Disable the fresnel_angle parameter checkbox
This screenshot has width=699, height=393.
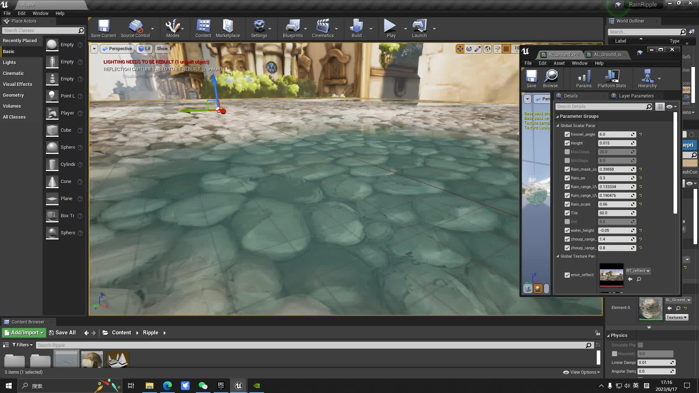click(567, 134)
